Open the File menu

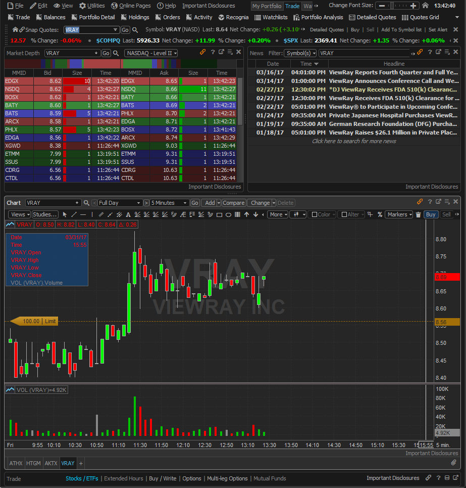point(16,6)
